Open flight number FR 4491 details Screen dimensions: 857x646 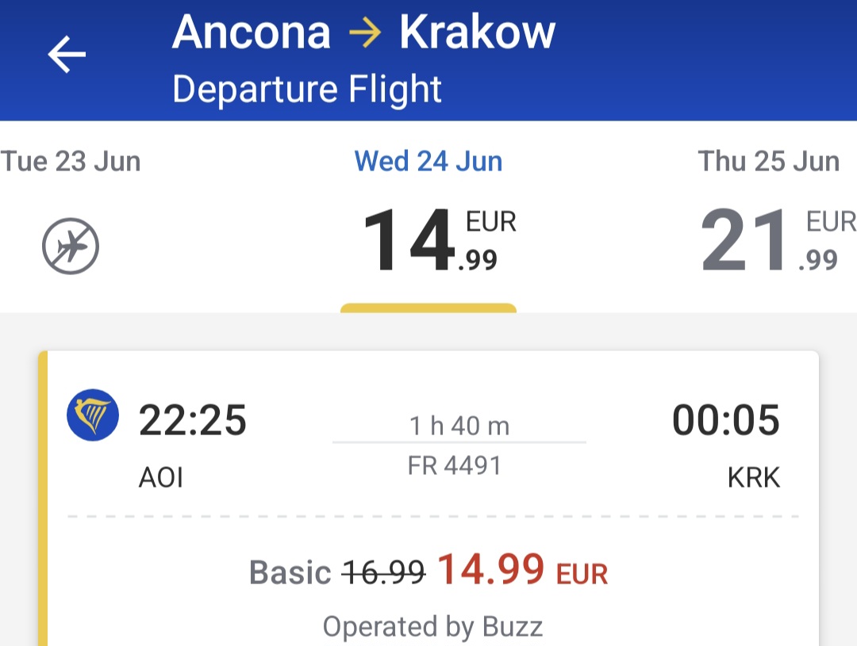(x=454, y=466)
